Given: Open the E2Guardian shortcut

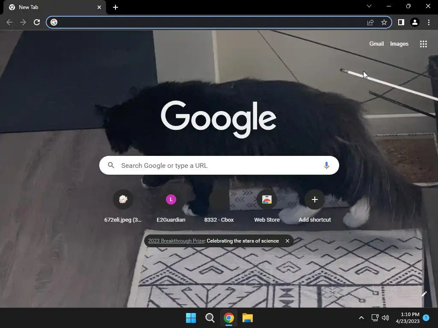Looking at the screenshot, I should [171, 206].
